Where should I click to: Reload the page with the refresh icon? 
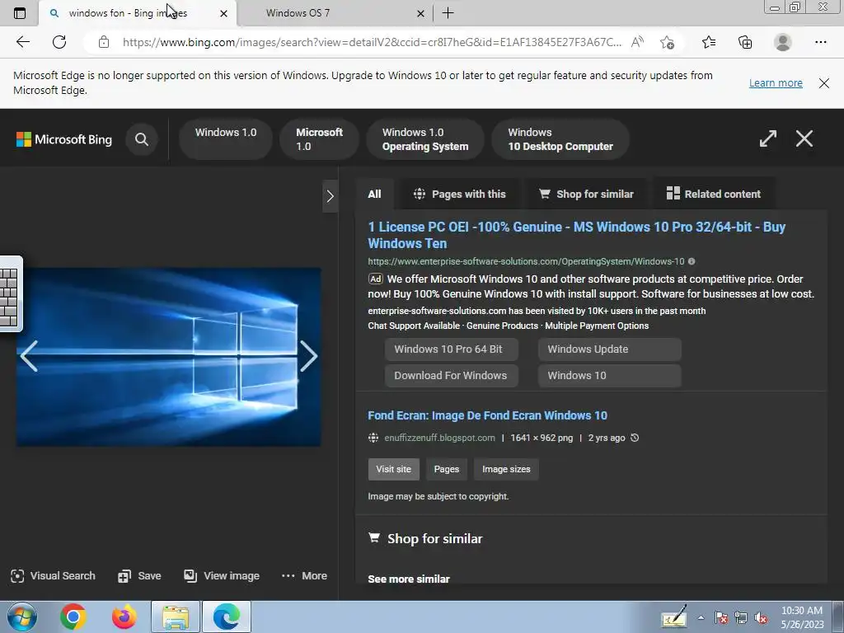tap(59, 42)
